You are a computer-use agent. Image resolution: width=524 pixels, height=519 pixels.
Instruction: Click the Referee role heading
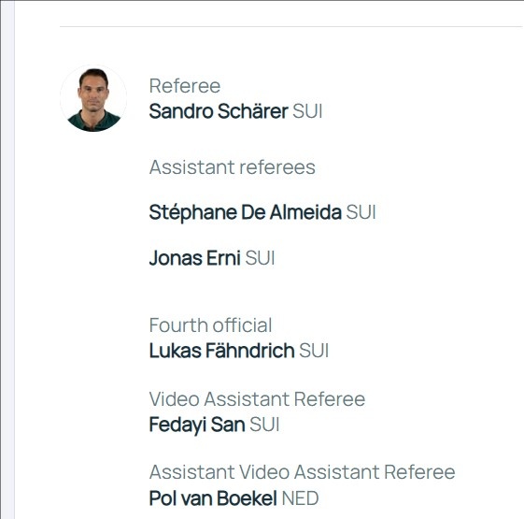pyautogui.click(x=185, y=86)
